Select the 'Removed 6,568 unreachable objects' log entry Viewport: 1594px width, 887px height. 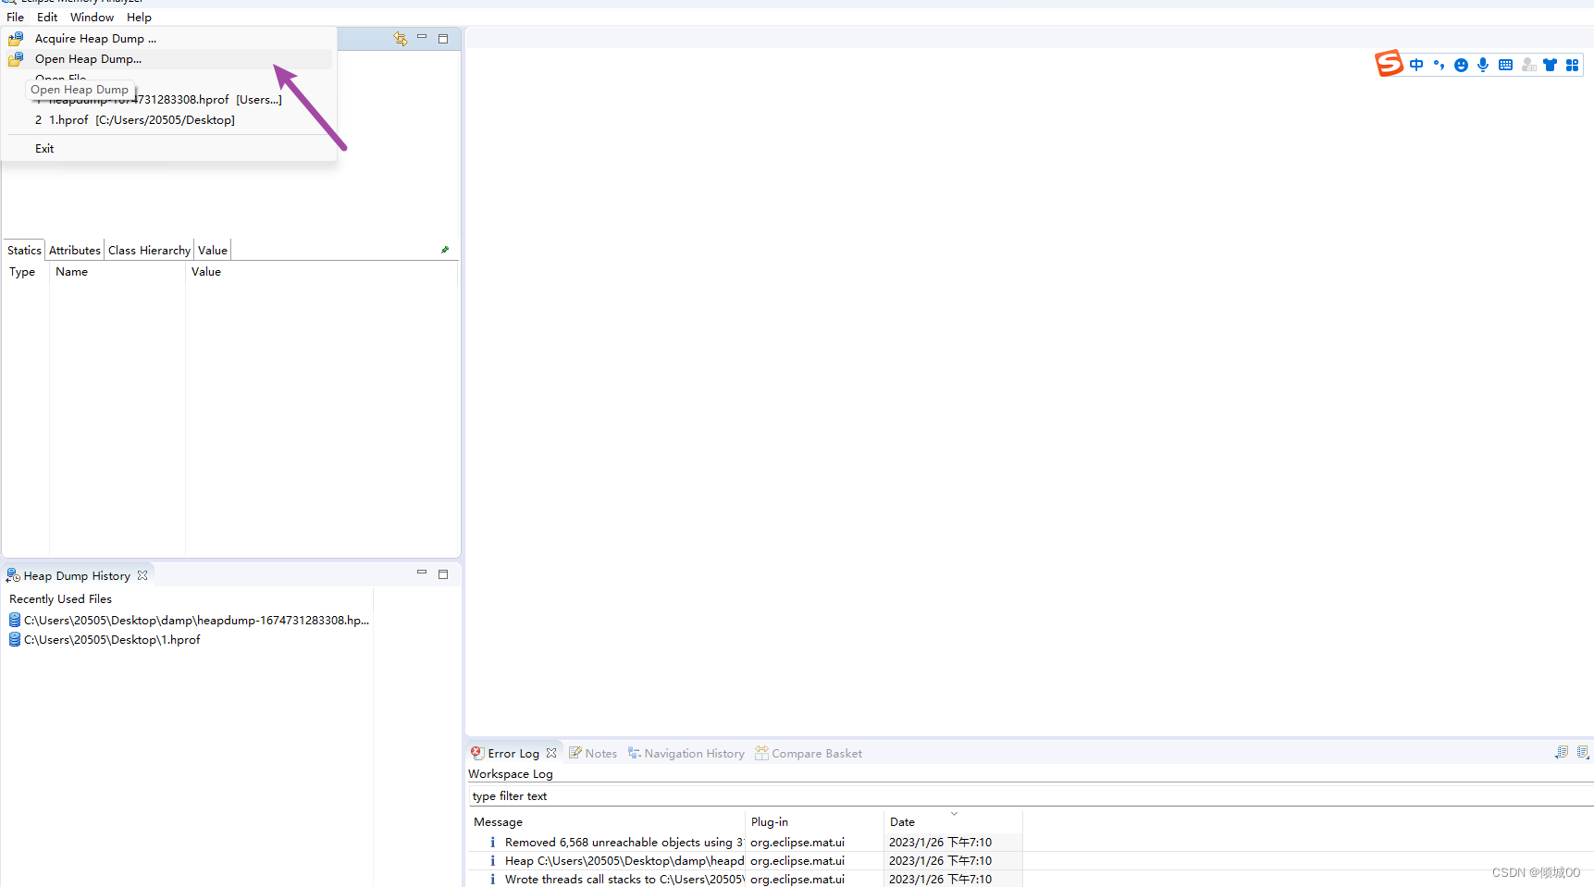(x=624, y=843)
